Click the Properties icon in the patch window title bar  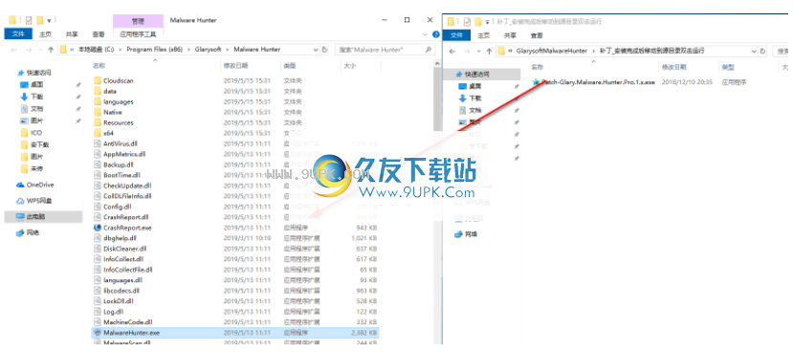click(467, 21)
